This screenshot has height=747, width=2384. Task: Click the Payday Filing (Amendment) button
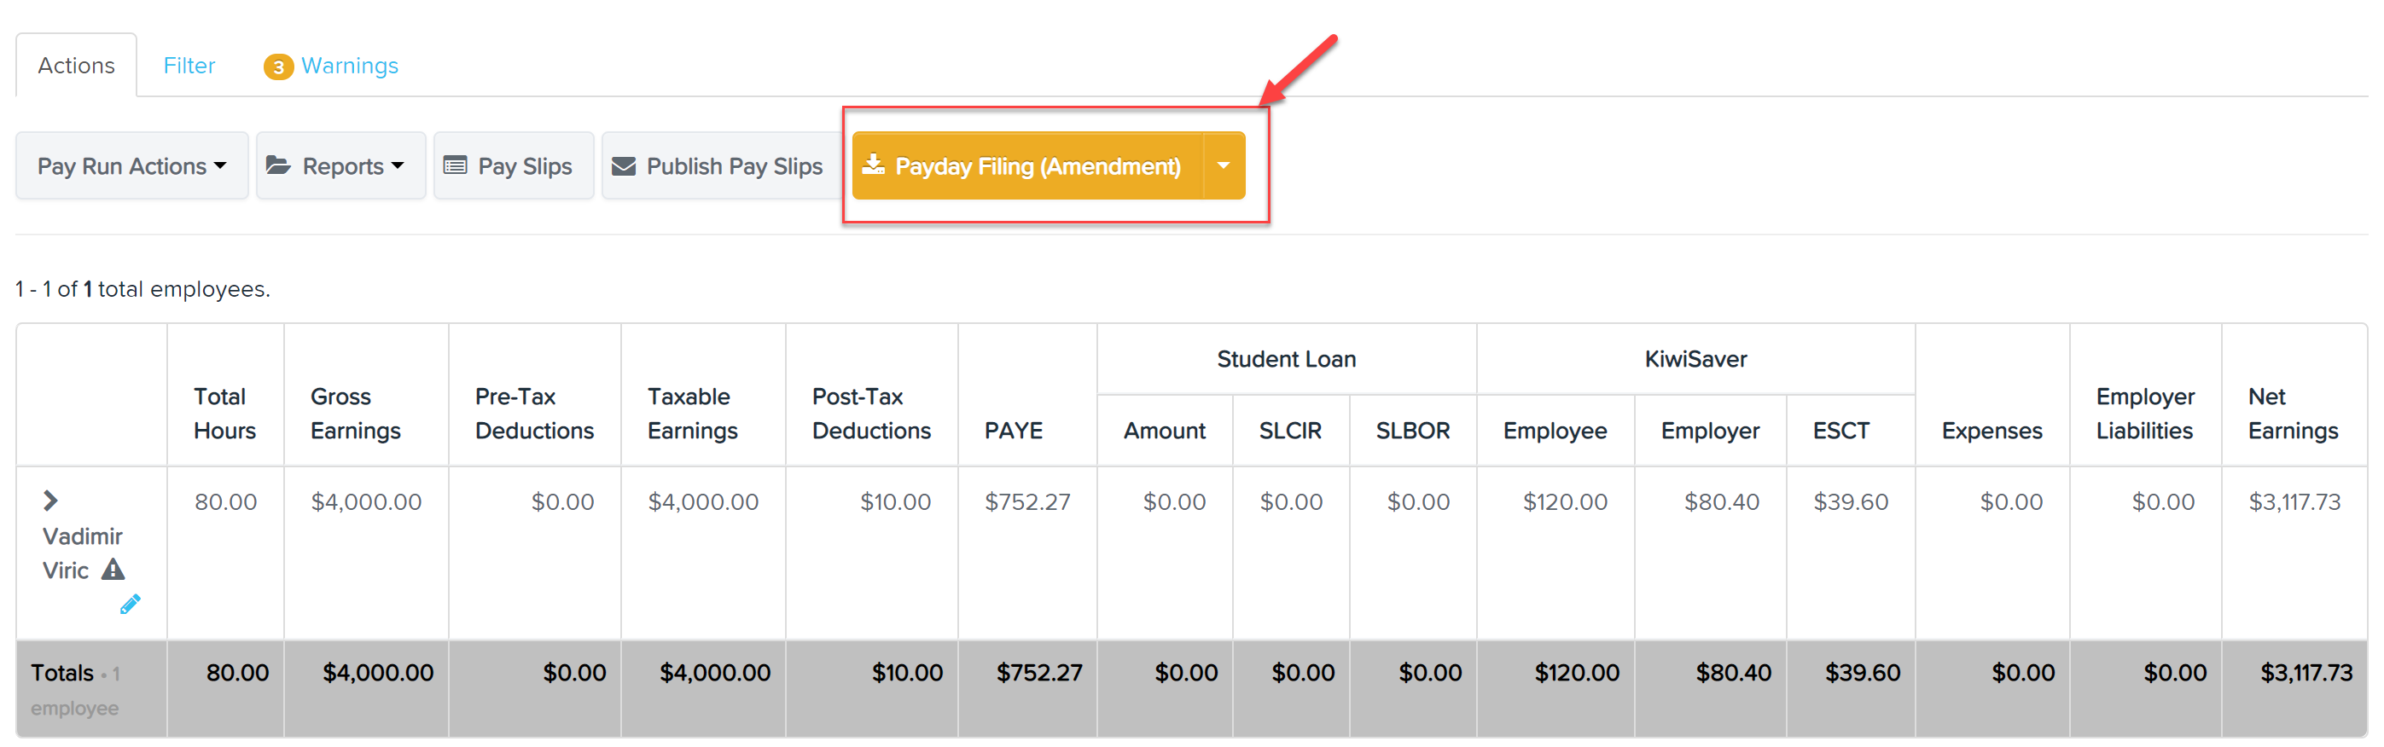[x=1027, y=166]
